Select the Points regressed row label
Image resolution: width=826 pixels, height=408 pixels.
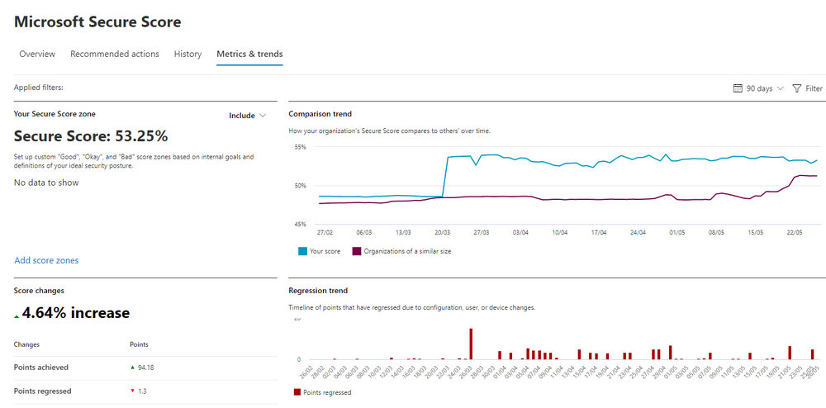point(43,391)
